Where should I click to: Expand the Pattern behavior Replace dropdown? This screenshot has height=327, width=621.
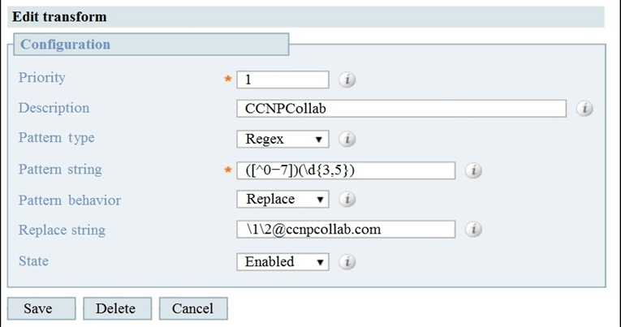tap(282, 199)
